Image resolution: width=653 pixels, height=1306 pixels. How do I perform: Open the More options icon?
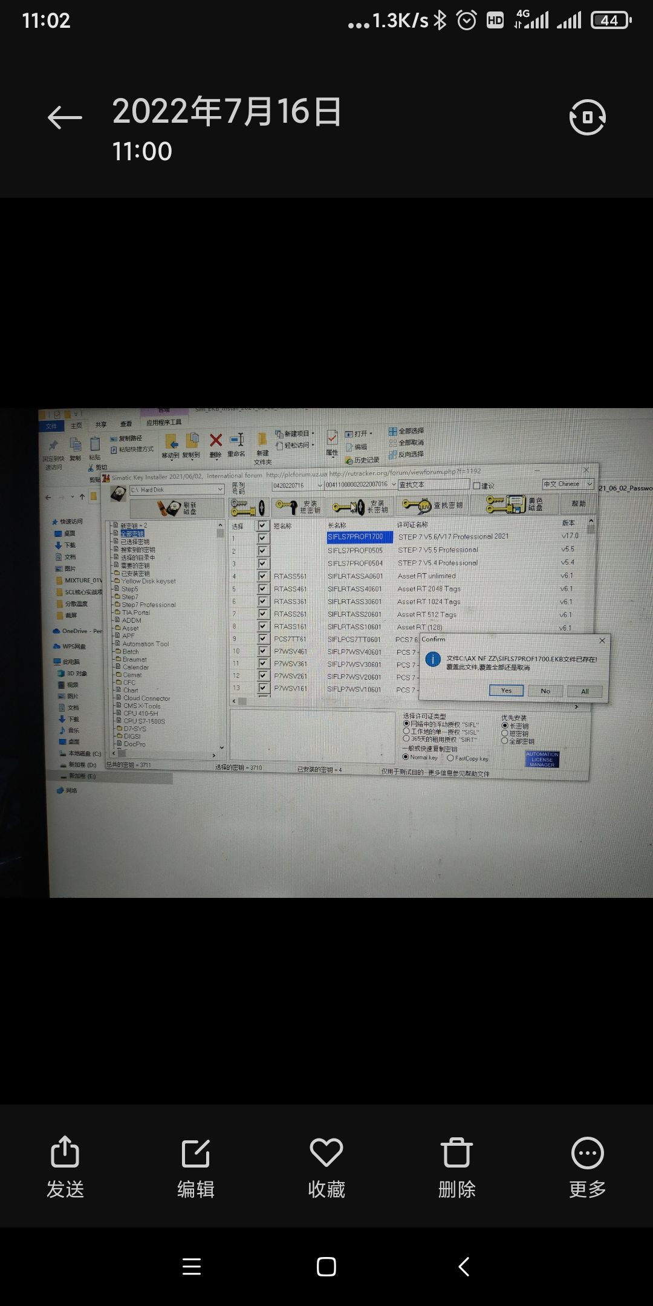click(x=587, y=1168)
